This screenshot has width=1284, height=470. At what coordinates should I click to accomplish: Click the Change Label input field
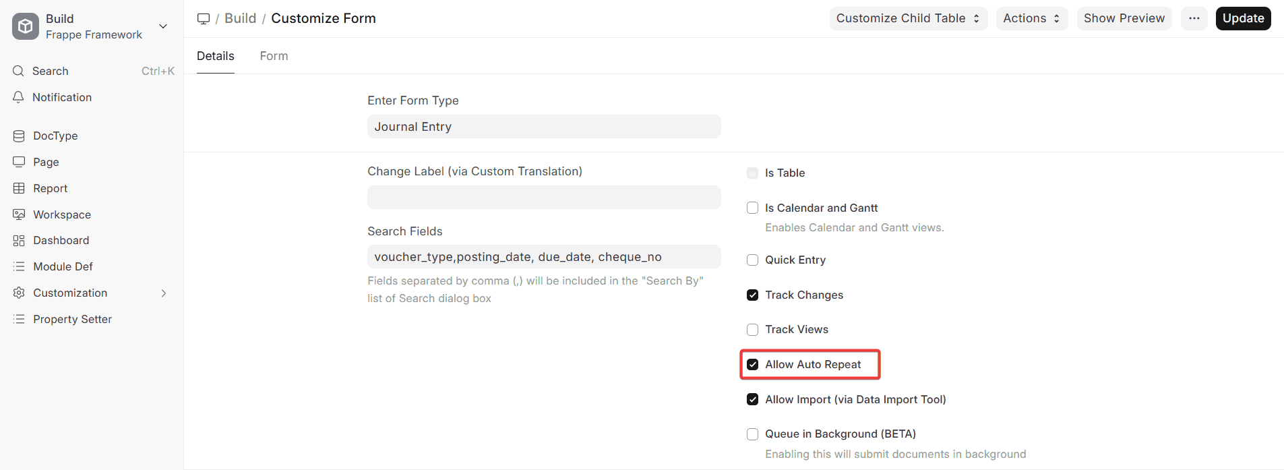click(544, 198)
